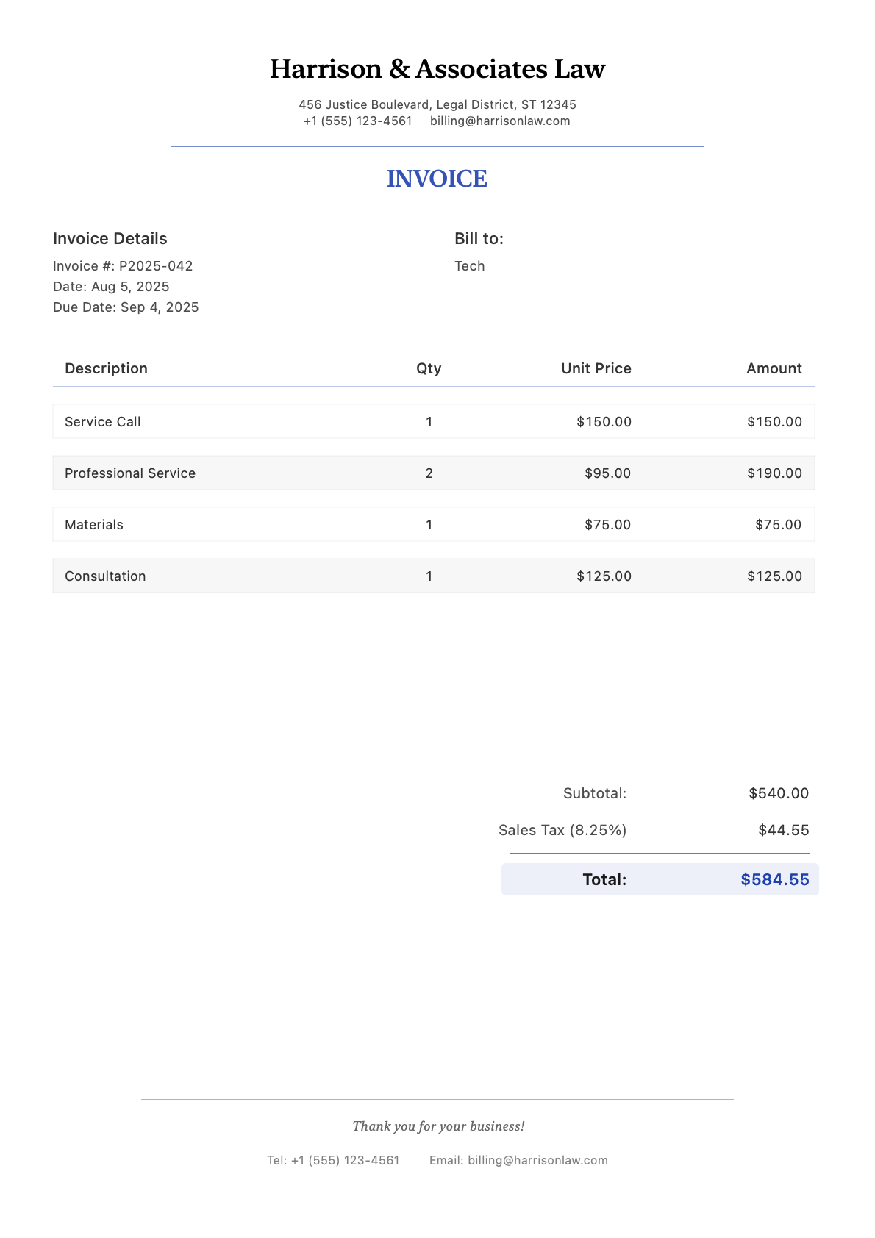Click the sales tax value $44.55

784,830
